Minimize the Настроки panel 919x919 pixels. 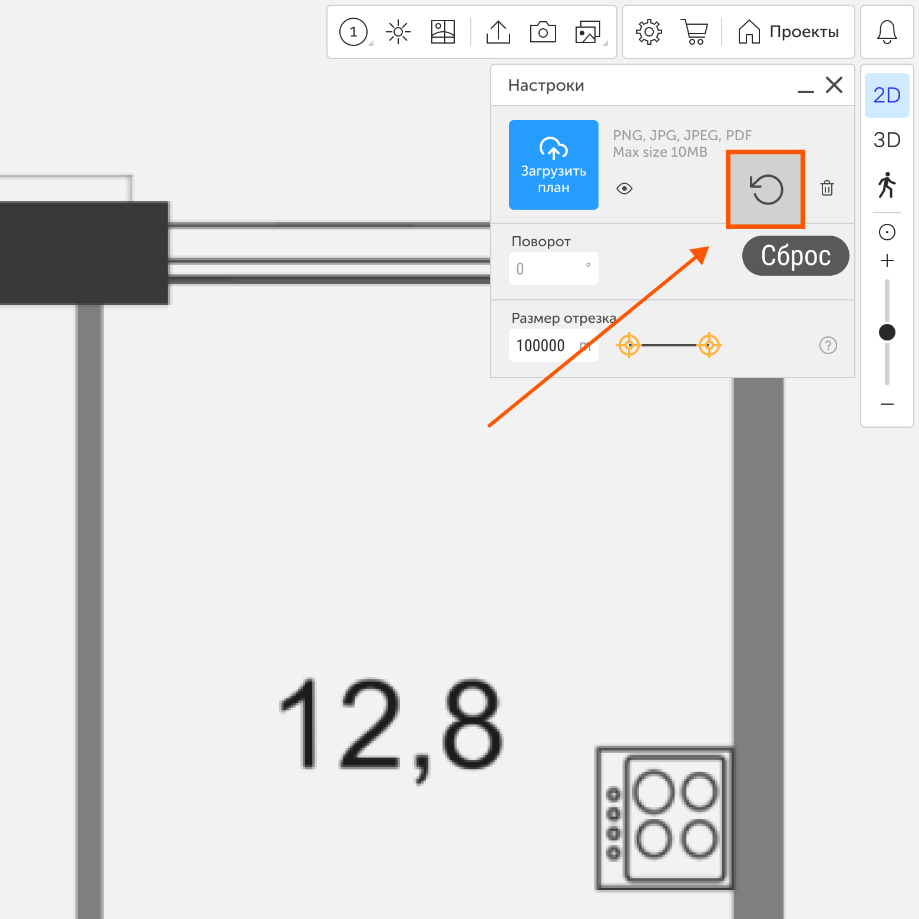pos(805,86)
